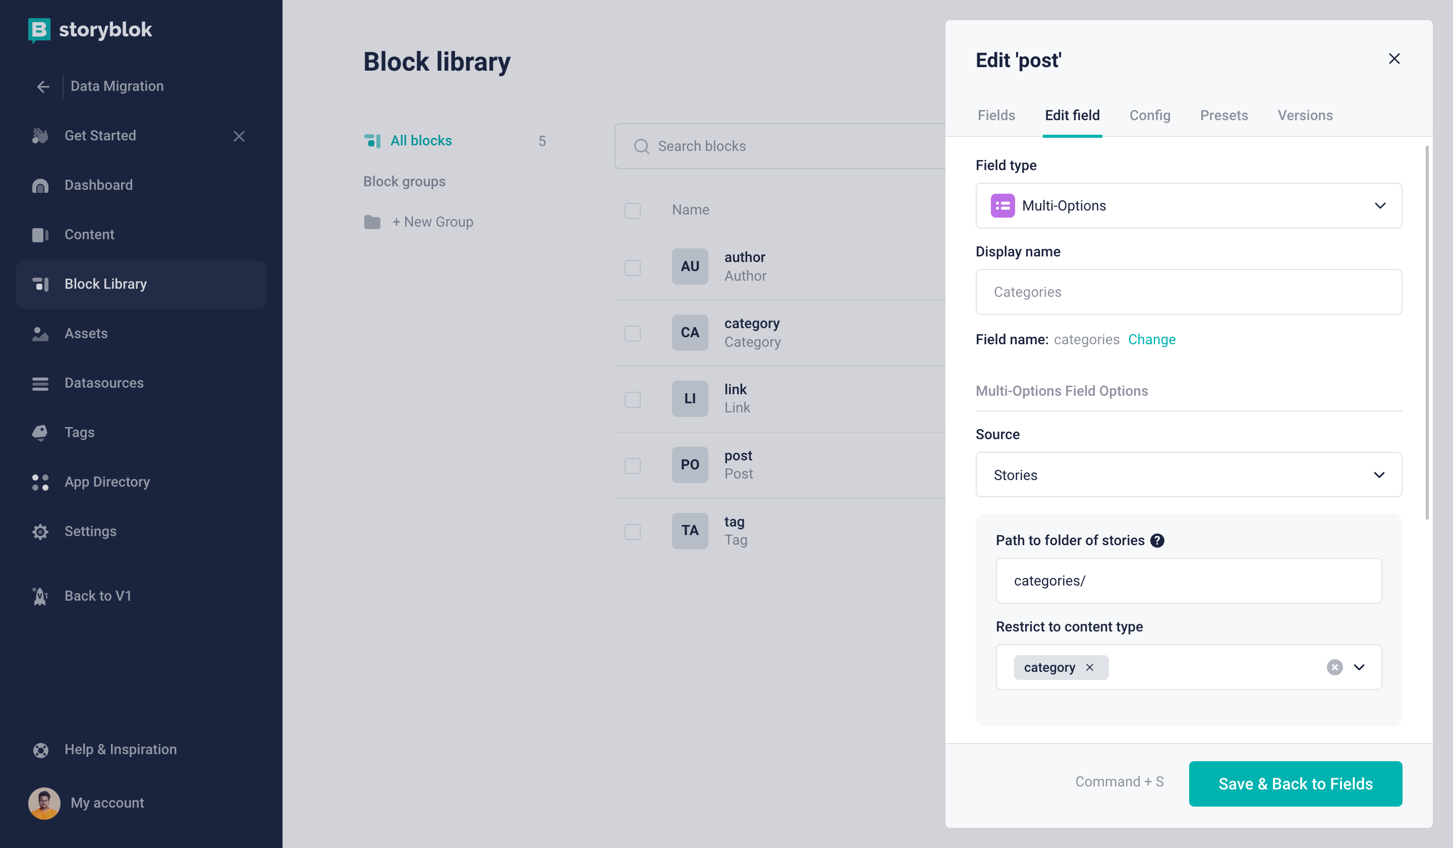Switch to the Presets tab

click(1223, 116)
